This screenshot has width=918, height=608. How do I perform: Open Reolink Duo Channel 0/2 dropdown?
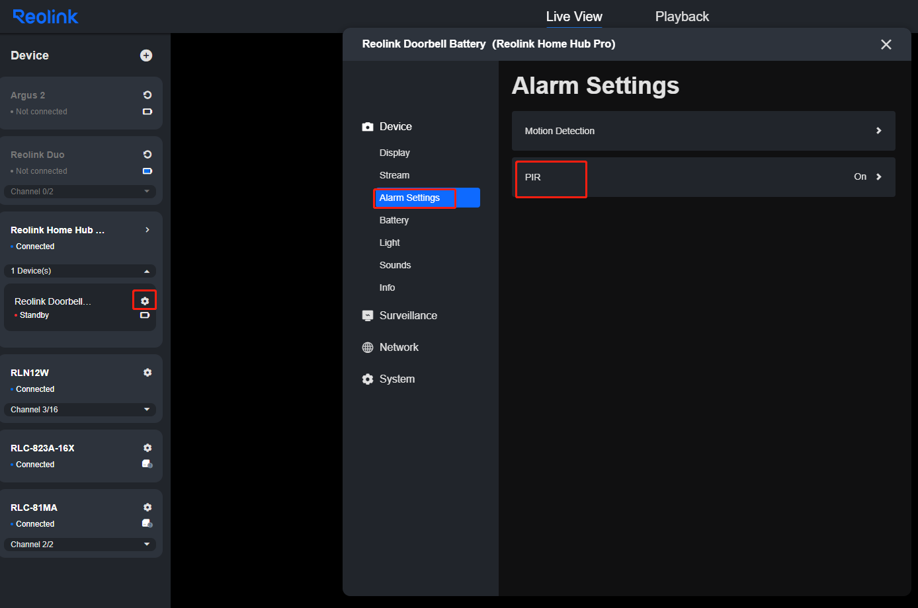pos(80,192)
